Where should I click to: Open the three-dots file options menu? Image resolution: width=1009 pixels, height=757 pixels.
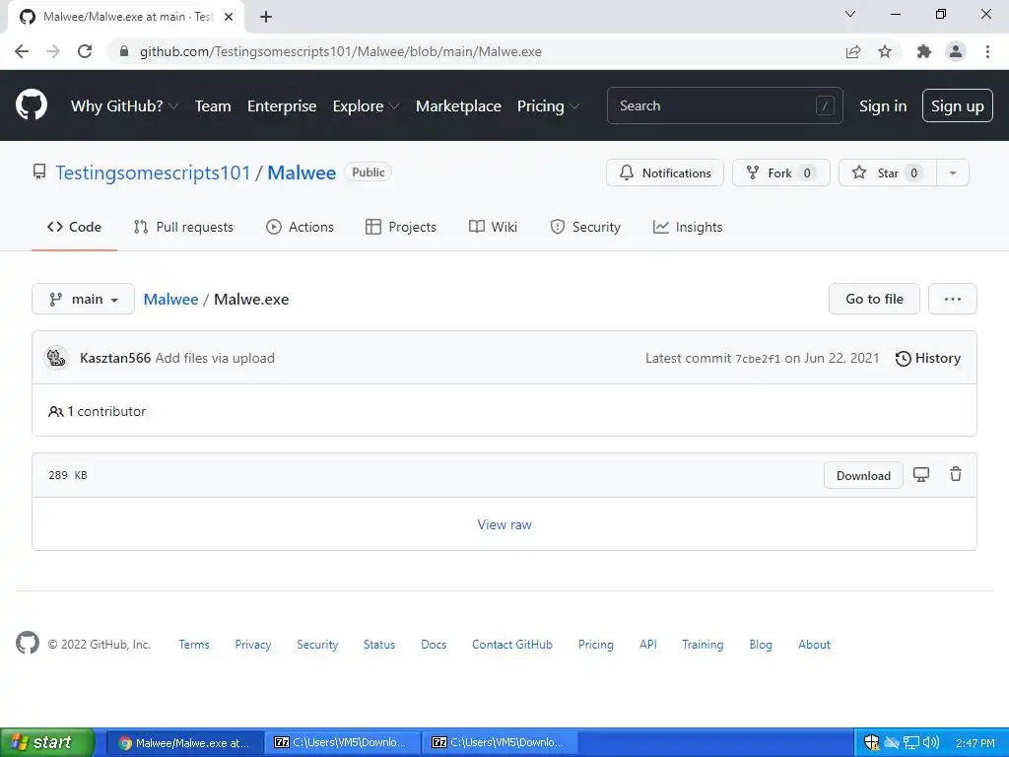click(953, 299)
